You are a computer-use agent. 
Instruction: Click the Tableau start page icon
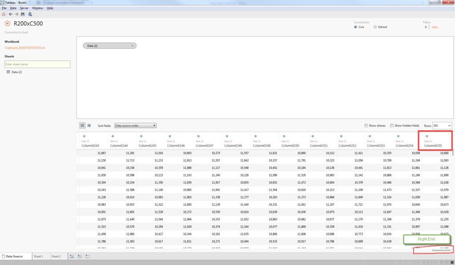coord(4,14)
